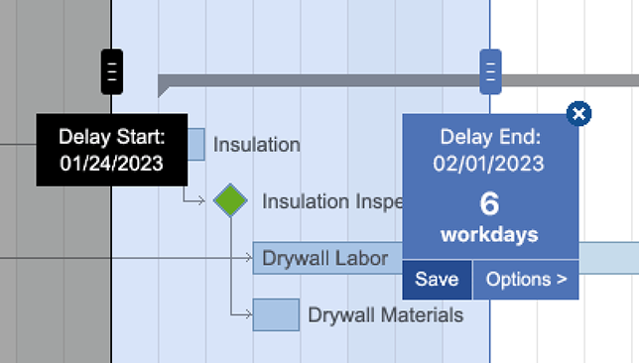Click the 6 workdays count
The height and width of the screenshot is (363, 639).
[x=489, y=218]
